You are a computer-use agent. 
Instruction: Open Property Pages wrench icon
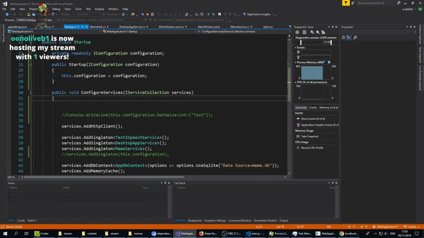tap(355, 37)
